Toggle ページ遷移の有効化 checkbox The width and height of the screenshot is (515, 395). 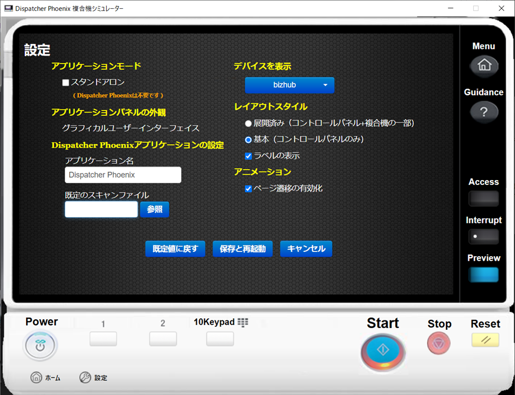249,189
